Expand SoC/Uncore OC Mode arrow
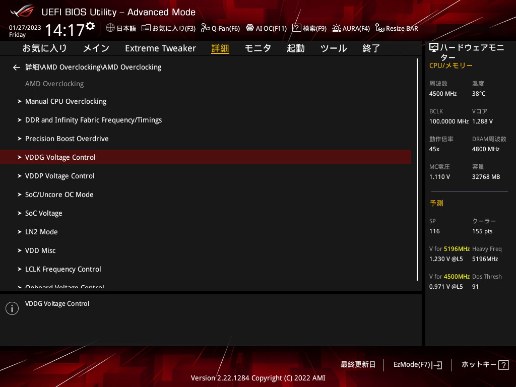Image resolution: width=516 pixels, height=387 pixels. [20, 195]
